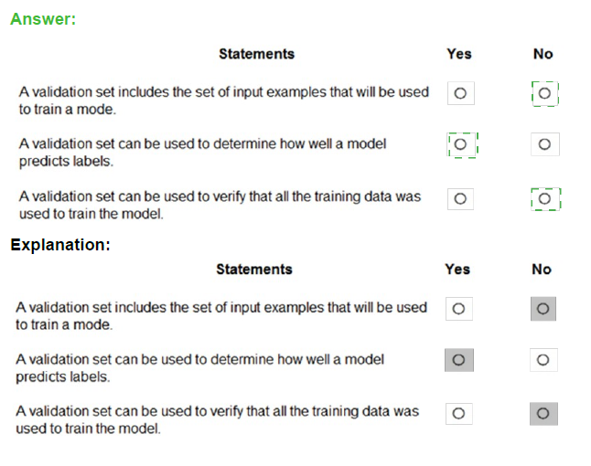The height and width of the screenshot is (466, 591).
Task: Click the Explanation heading
Action: coord(60,245)
